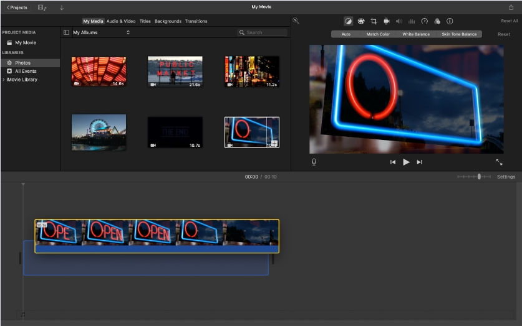Choose Skin Tone Balance option
The height and width of the screenshot is (326, 522).
click(459, 34)
